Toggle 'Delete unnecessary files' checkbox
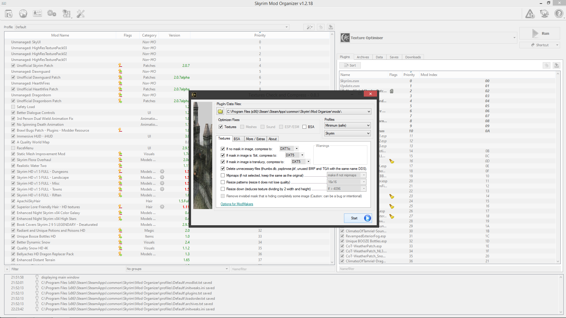Screen dimensions: 566x318 point(223,169)
